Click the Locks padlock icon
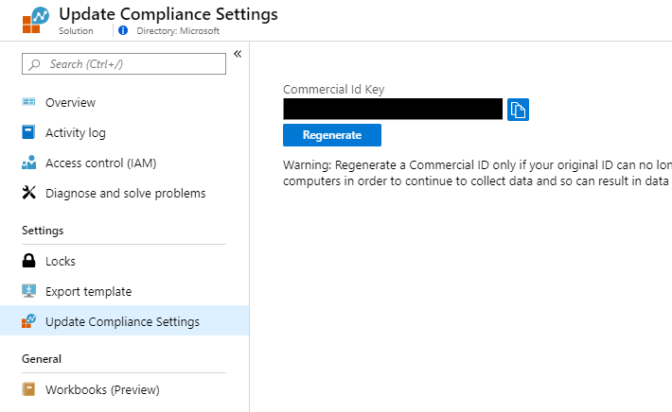 (x=28, y=261)
